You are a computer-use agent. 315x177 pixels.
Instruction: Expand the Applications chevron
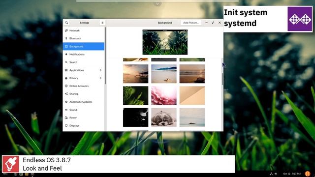click(x=100, y=70)
